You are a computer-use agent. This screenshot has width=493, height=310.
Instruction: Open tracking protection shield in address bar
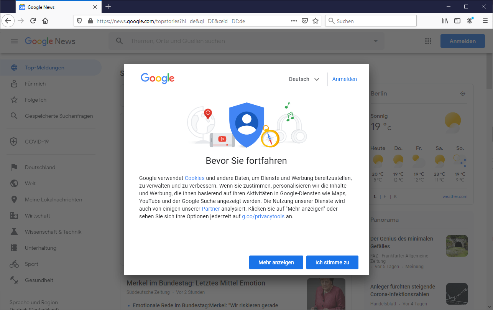(79, 21)
